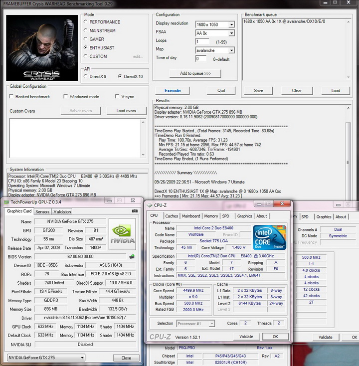Switch to the GPU-Z Validation tab
The width and height of the screenshot is (359, 366).
[x=62, y=212]
